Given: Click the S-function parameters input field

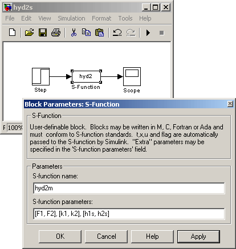Looking at the screenshot, I should tap(129, 214).
